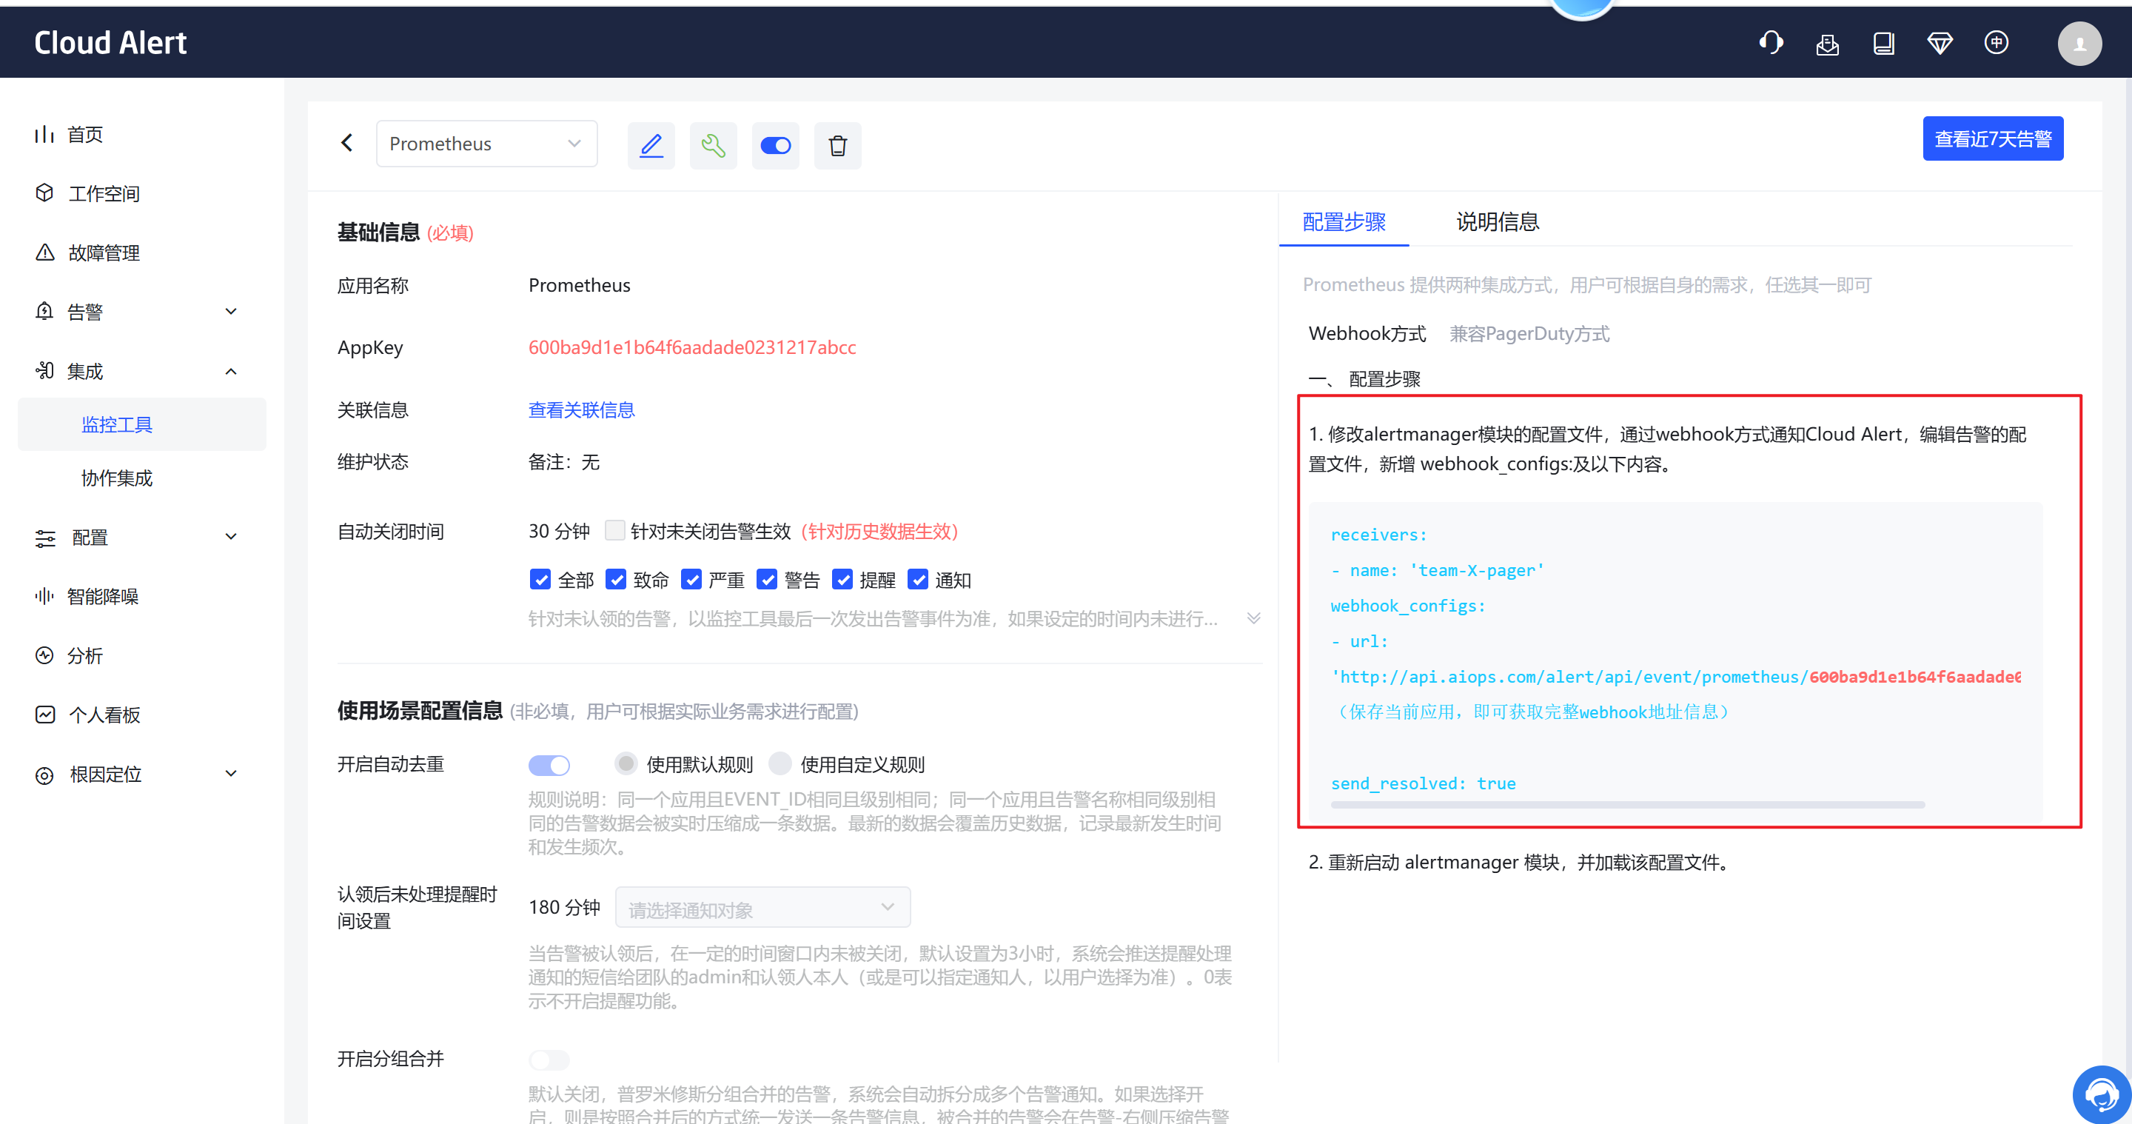This screenshot has height=1124, width=2132.
Task: Click the 故障管理 warning triangle icon
Action: [x=44, y=252]
